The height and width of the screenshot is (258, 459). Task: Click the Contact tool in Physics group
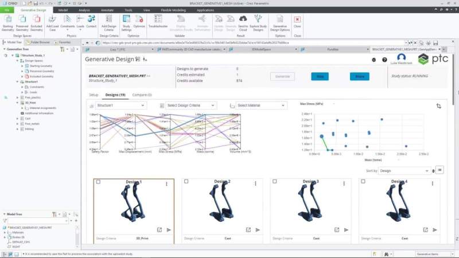click(x=91, y=22)
